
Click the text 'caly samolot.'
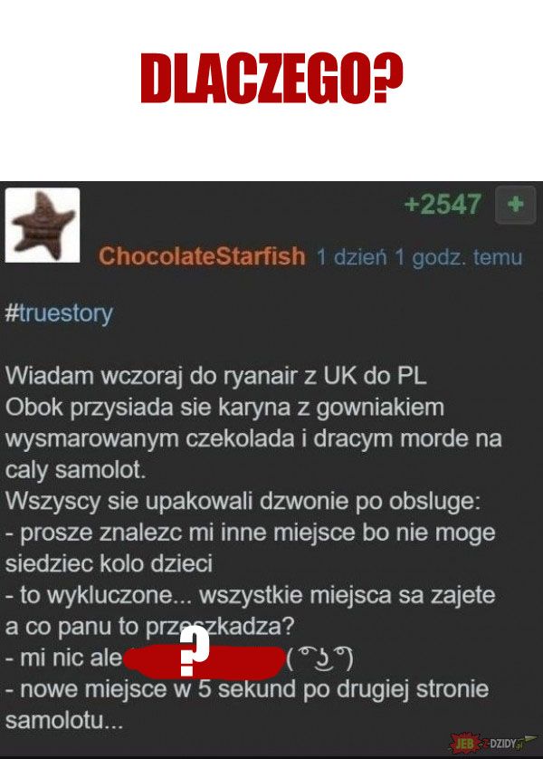coord(75,470)
